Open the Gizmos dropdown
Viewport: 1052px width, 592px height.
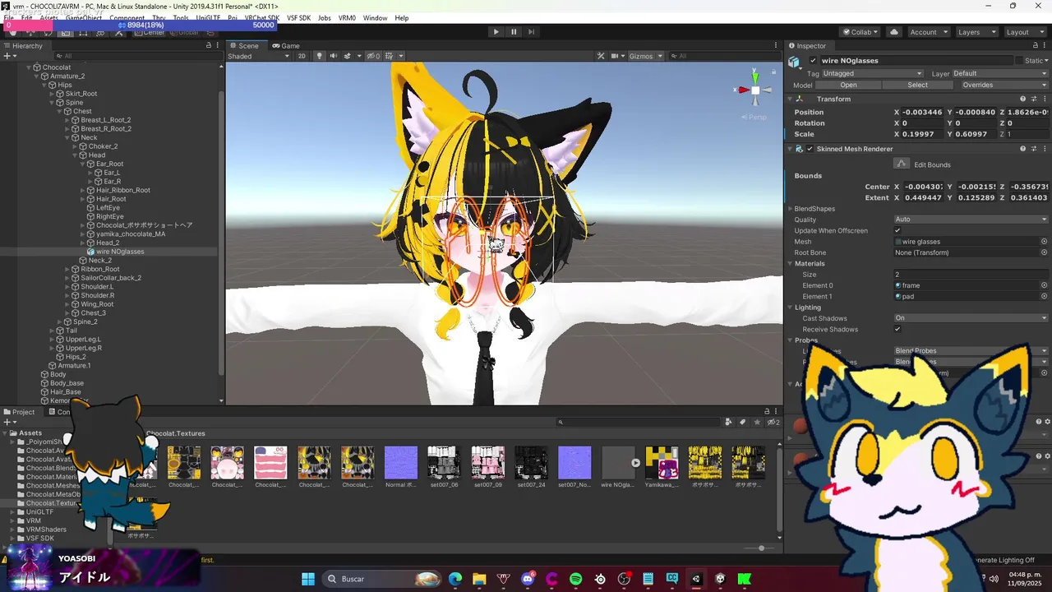[x=645, y=56]
